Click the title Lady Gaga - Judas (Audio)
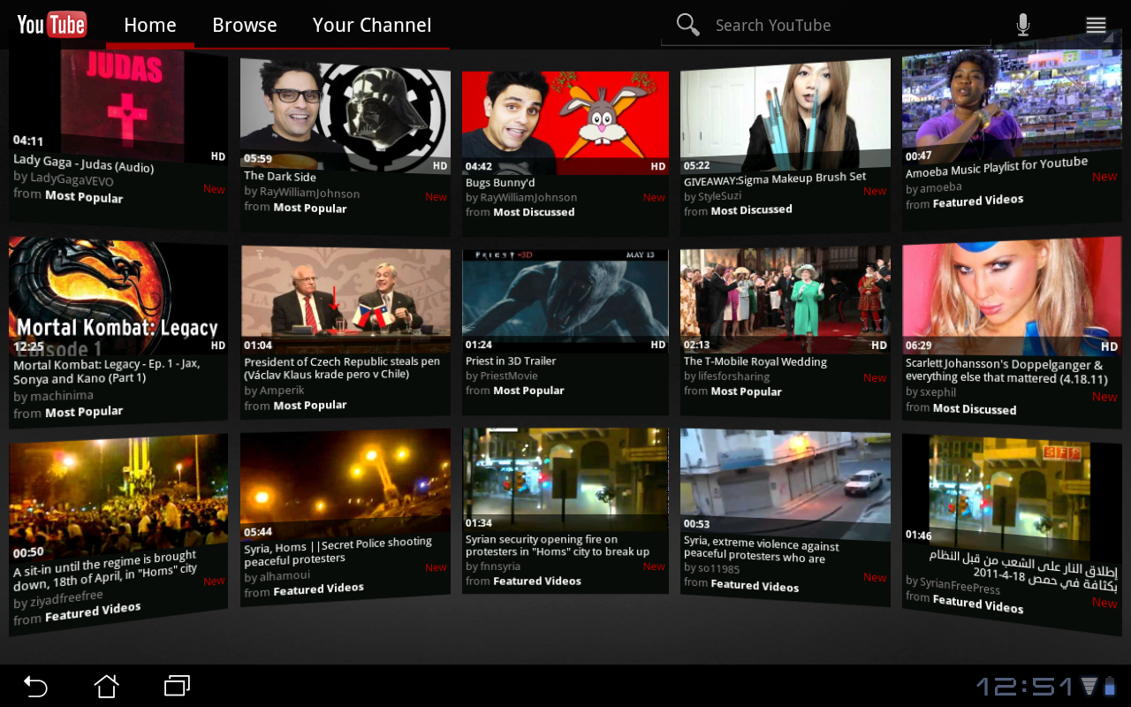 (x=84, y=163)
